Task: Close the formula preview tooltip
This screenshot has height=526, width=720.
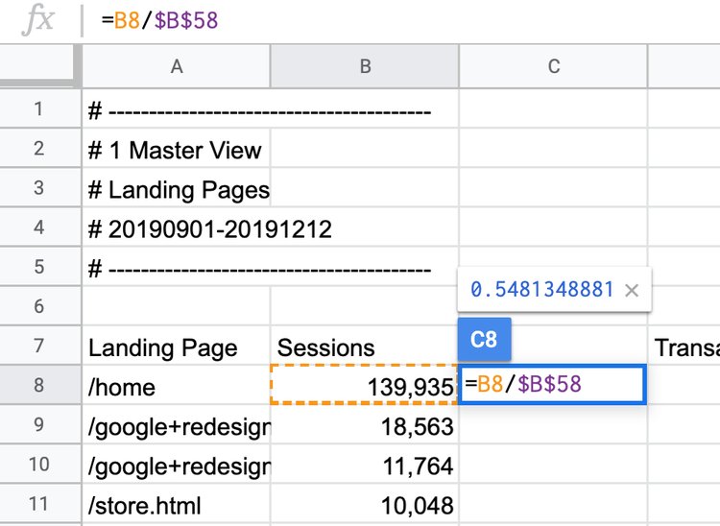Action: click(x=632, y=290)
